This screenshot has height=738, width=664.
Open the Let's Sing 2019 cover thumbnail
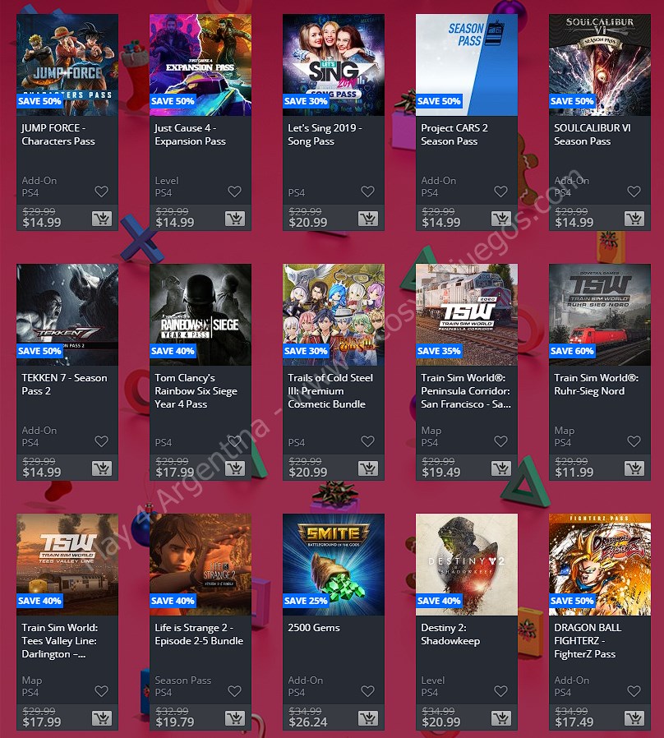click(x=334, y=65)
